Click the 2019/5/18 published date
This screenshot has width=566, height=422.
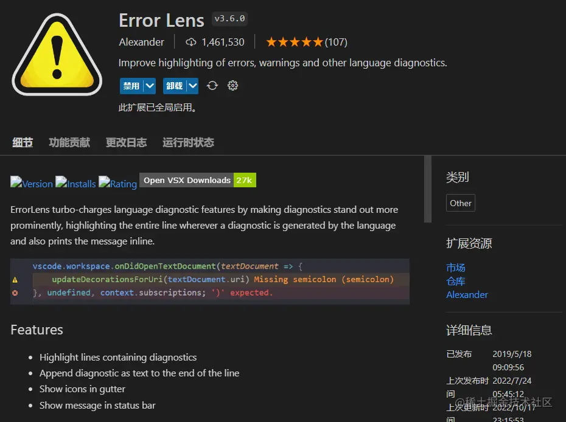click(x=512, y=354)
